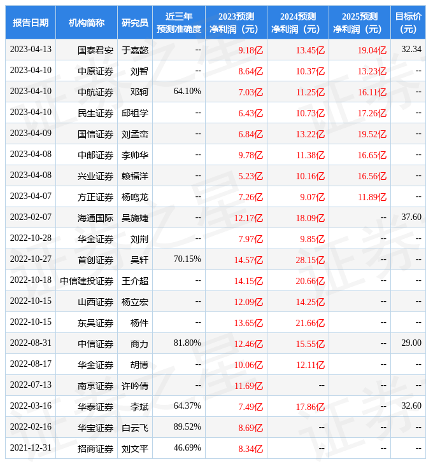Screen dimensions: 426x464
Task: Click target price 32.60
Action: [411, 406]
